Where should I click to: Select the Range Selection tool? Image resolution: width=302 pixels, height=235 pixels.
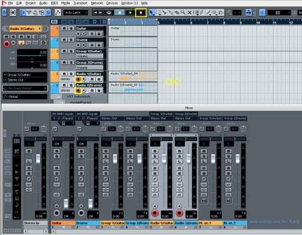158,13
